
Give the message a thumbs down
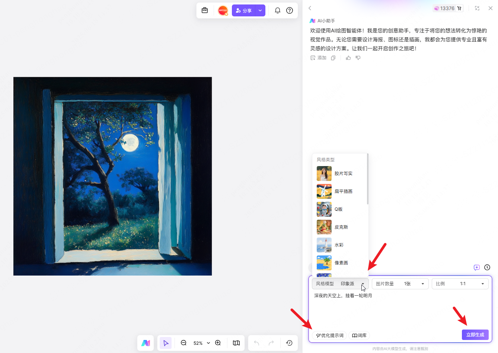[358, 58]
